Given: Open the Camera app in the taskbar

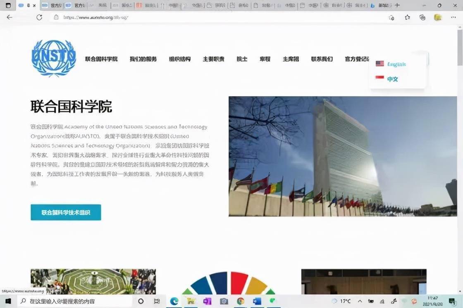Looking at the screenshot, I should tap(224, 301).
